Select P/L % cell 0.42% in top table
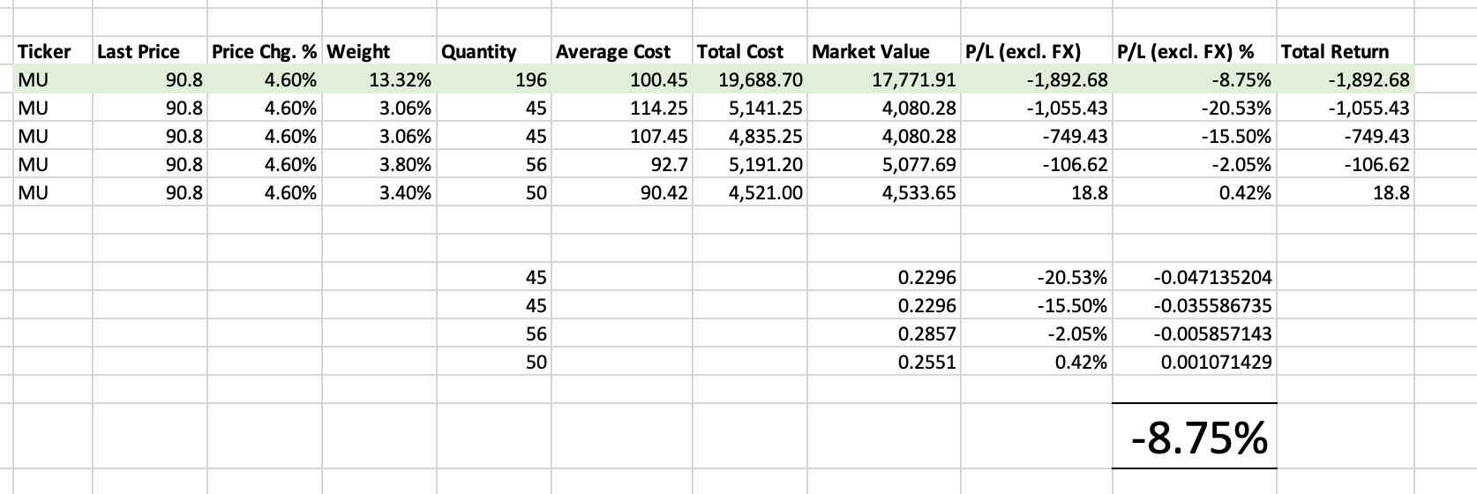Screen dimensions: 1477x494 click(x=1195, y=193)
